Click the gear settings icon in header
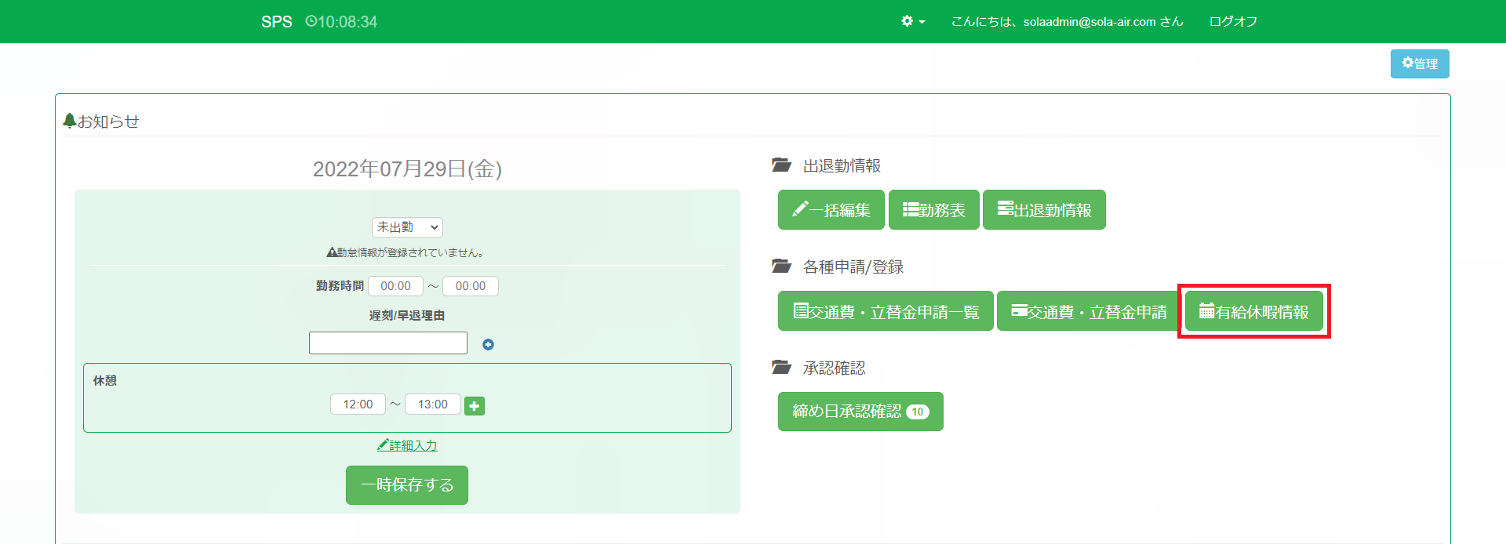The image size is (1506, 544). tap(907, 21)
